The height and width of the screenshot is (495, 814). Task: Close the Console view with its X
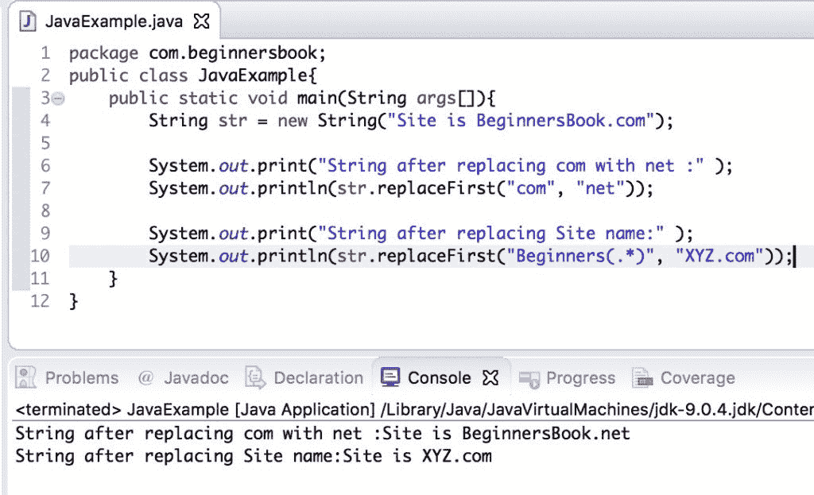(491, 377)
